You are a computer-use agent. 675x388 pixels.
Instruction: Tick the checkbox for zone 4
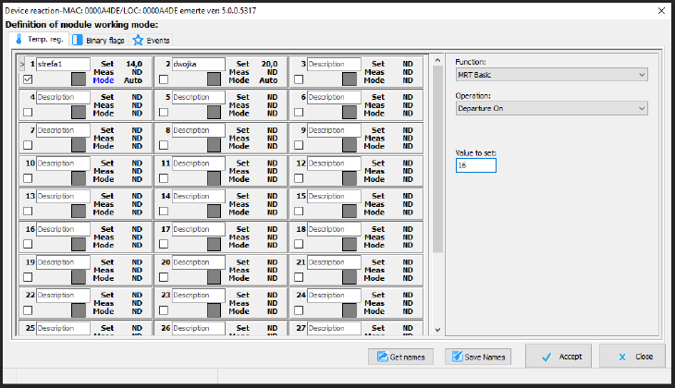tap(28, 113)
